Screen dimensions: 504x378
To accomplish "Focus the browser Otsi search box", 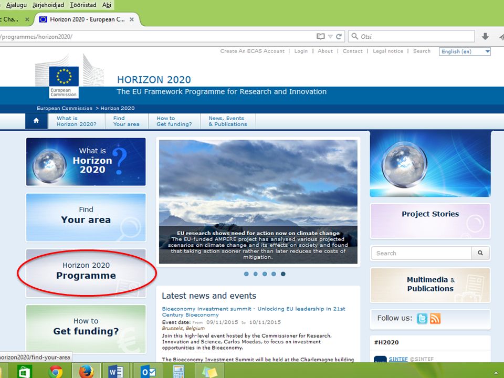I will (412, 36).
